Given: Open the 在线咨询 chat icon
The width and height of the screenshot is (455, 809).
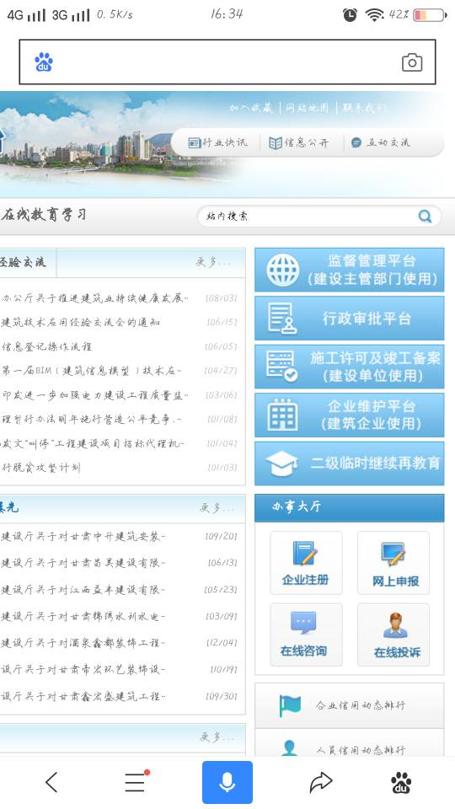Looking at the screenshot, I should (x=306, y=635).
